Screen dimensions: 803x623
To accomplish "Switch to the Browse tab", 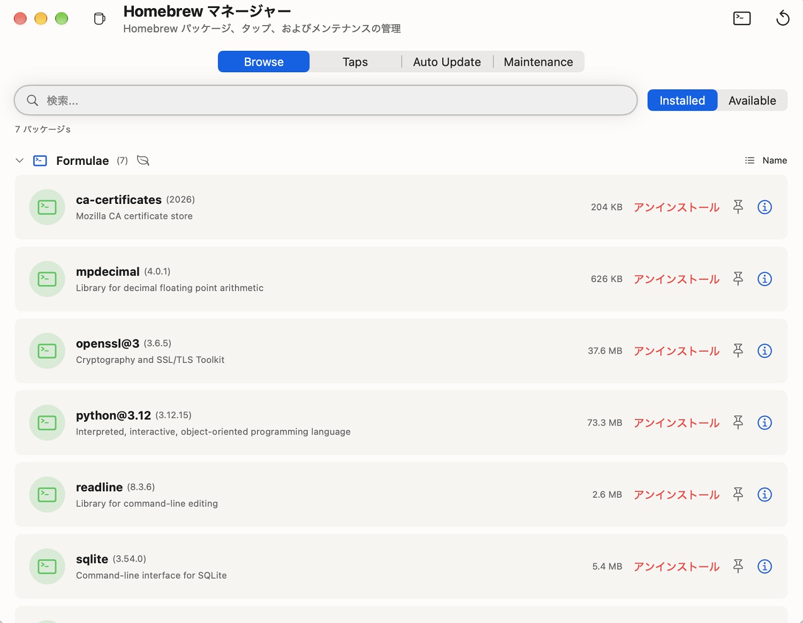I will pos(264,62).
